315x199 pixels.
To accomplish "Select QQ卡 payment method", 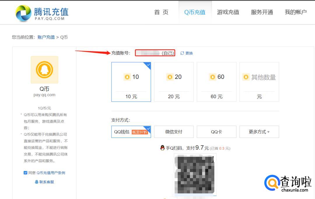I will point(216,132).
